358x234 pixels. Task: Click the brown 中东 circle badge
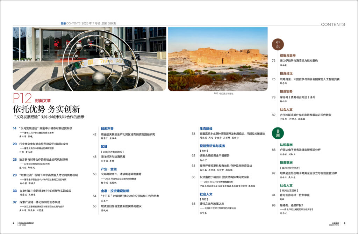(x=278, y=44)
